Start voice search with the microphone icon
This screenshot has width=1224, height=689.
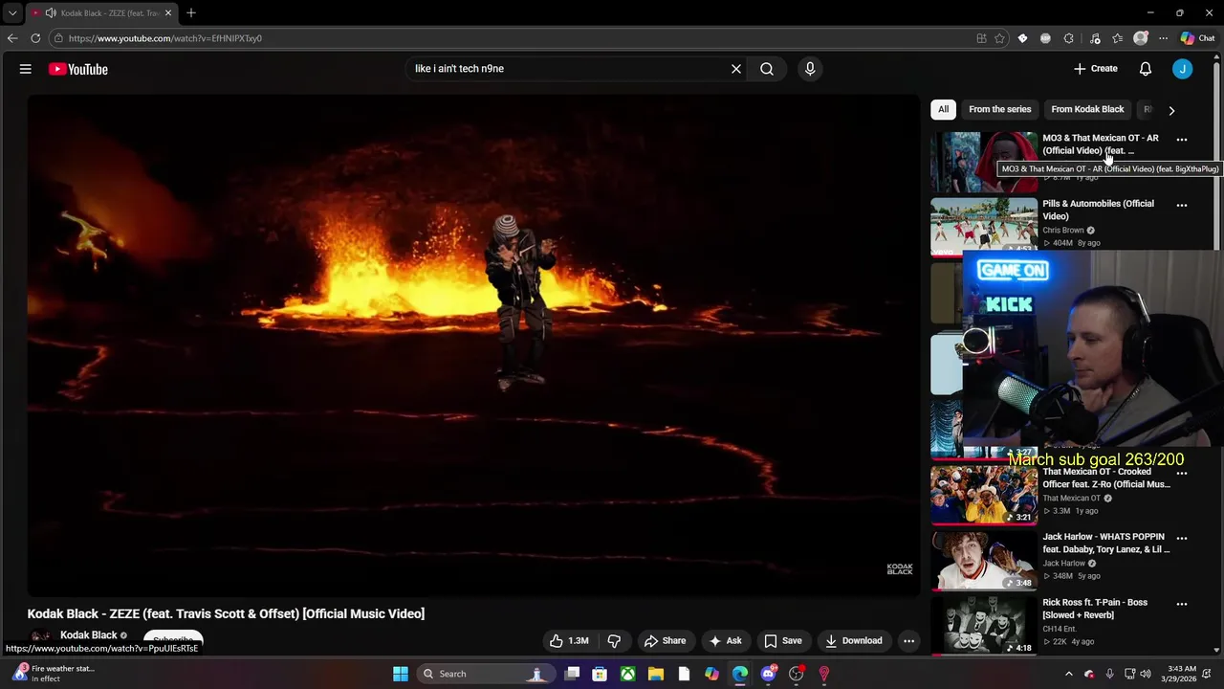click(810, 69)
